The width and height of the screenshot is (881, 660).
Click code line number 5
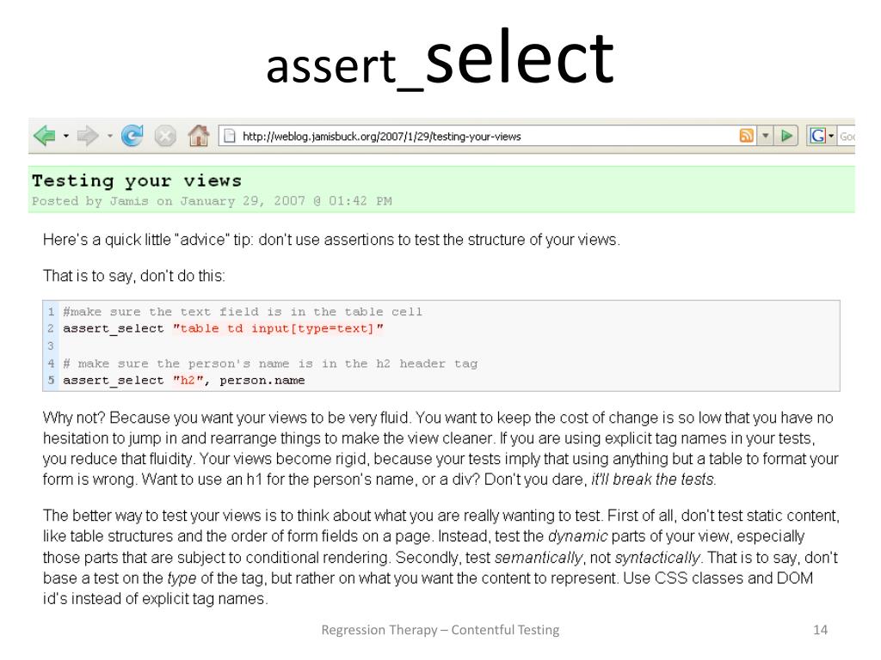(51, 380)
